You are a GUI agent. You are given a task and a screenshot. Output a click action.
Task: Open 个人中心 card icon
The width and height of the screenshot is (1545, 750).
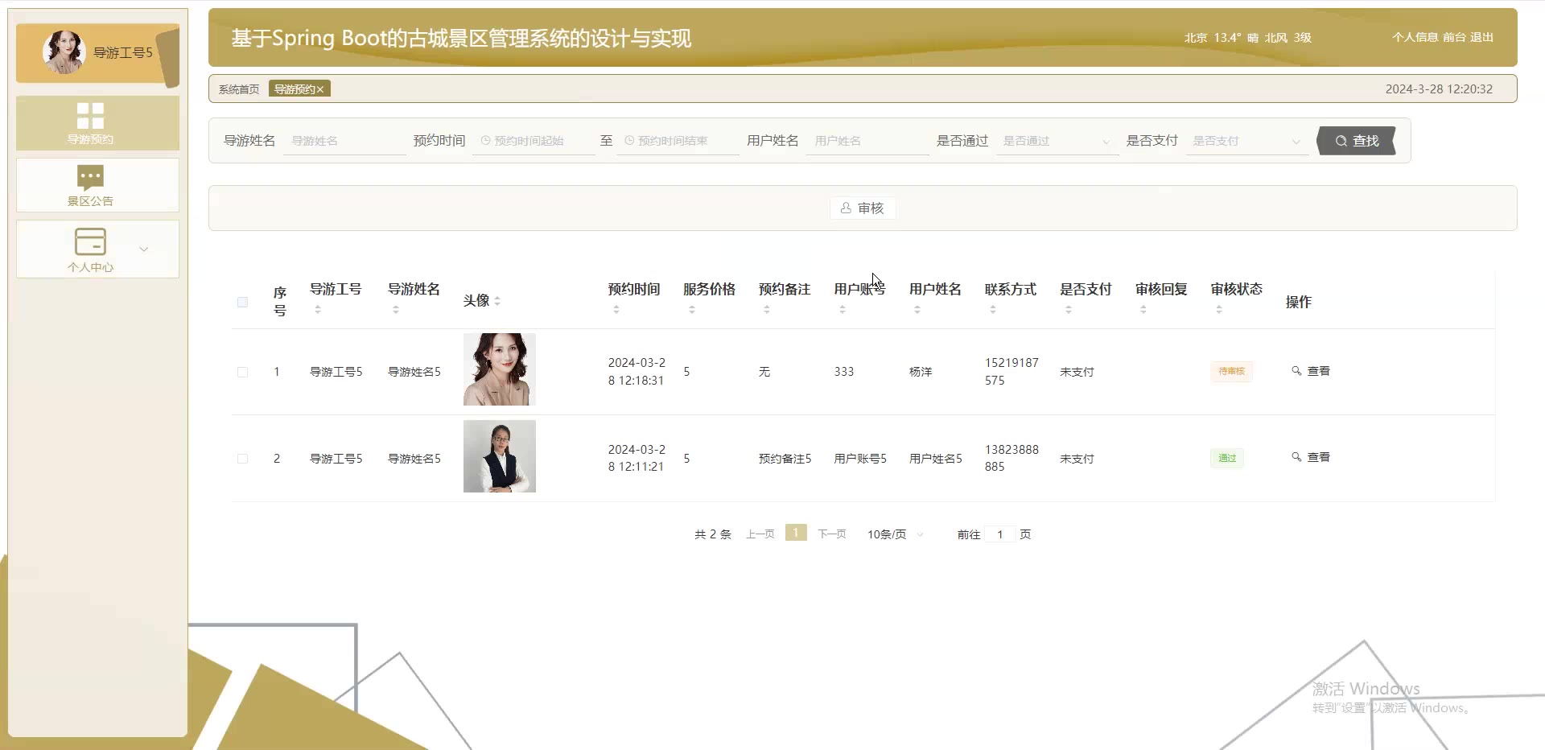tap(90, 241)
